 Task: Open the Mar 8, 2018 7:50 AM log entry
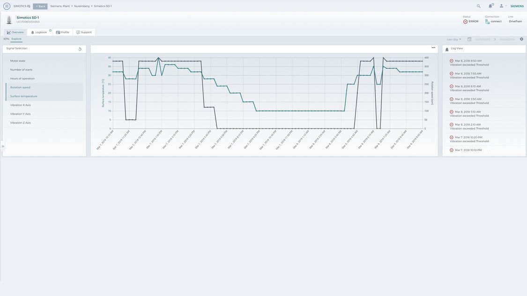coord(484,75)
